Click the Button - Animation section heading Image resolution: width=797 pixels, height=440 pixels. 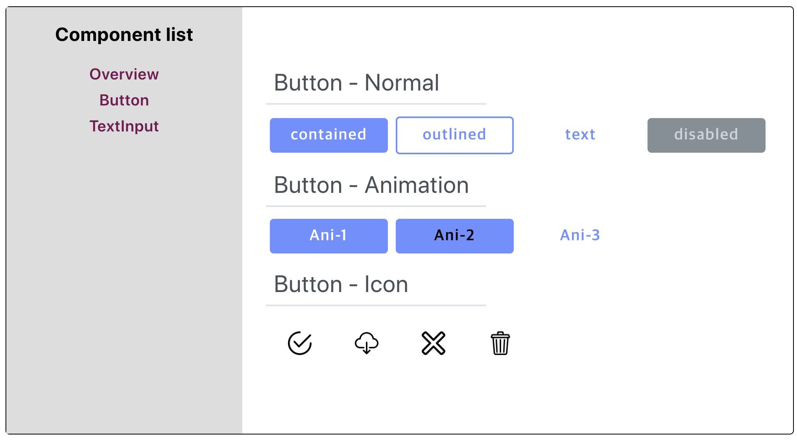click(371, 185)
